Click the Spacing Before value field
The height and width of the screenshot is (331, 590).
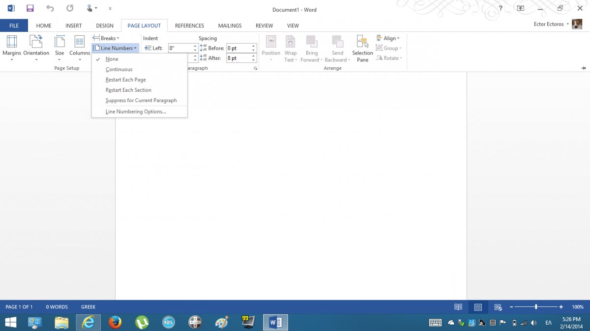pyautogui.click(x=238, y=48)
